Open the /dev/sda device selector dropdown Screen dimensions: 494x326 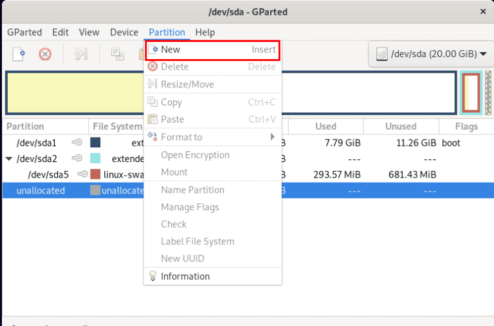click(x=430, y=54)
